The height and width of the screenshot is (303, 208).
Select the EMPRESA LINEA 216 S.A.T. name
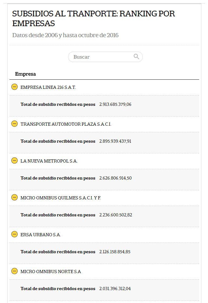pyautogui.click(x=48, y=87)
